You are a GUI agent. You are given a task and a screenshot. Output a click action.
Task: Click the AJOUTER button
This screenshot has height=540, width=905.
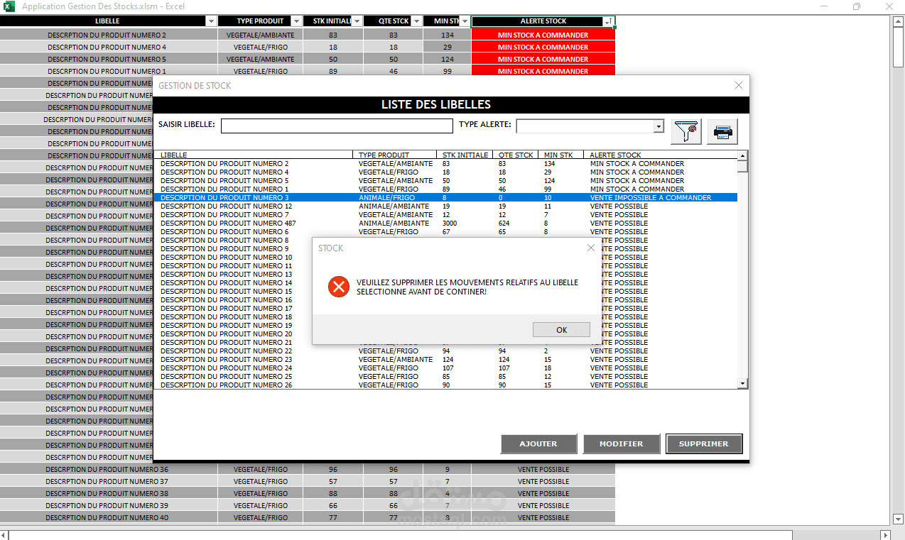[538, 443]
